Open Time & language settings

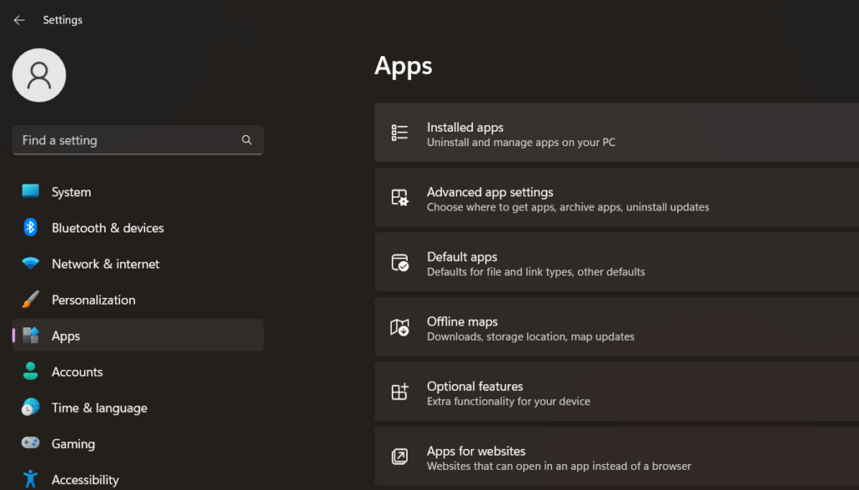tap(99, 408)
